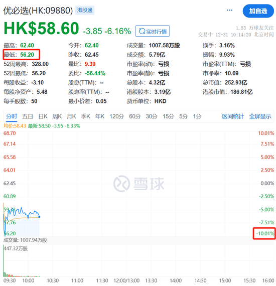Click the 加自选 button

pyautogui.click(x=258, y=11)
